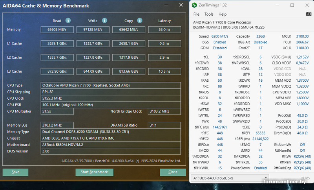This screenshot has height=190, width=314.
Task: Select the L2 Cache Read 1335.7 GB/s field
Action: point(57,57)
